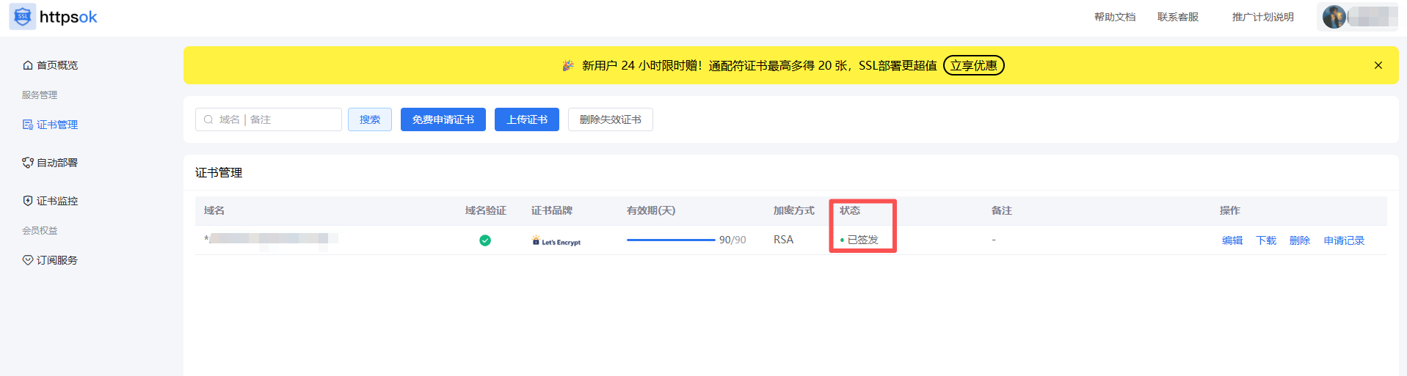
Task: Click the 免费申请证书 button
Action: point(443,119)
